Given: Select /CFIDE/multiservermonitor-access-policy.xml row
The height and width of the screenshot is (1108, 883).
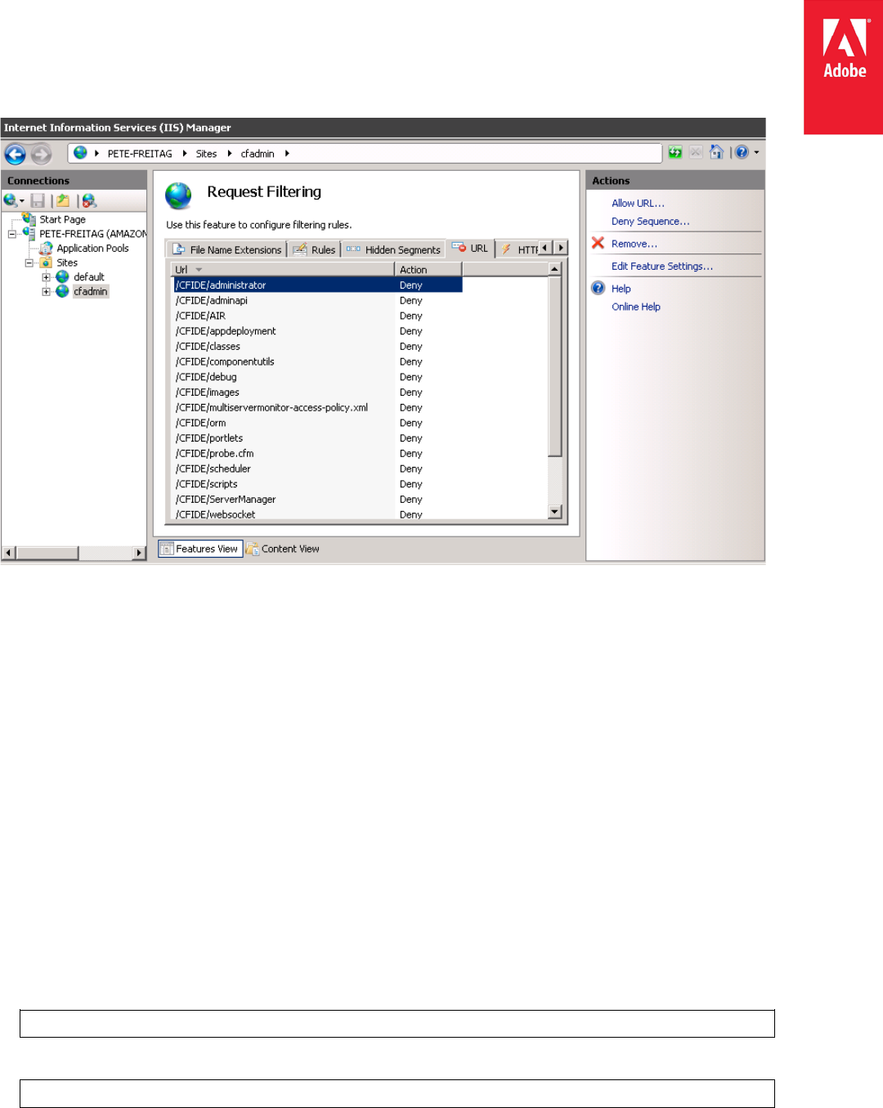Looking at the screenshot, I should [x=317, y=407].
